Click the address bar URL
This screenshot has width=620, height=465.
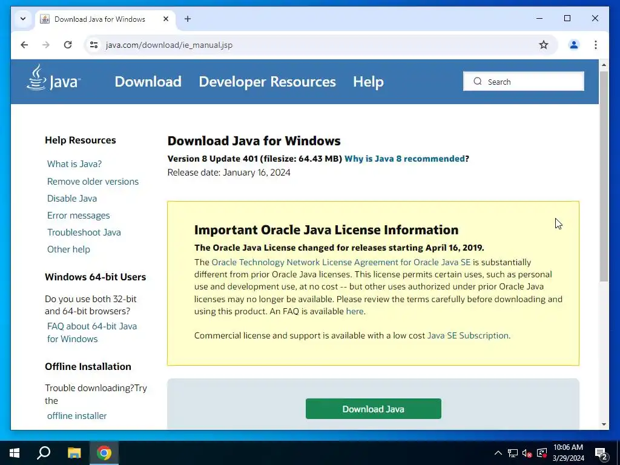click(x=169, y=45)
